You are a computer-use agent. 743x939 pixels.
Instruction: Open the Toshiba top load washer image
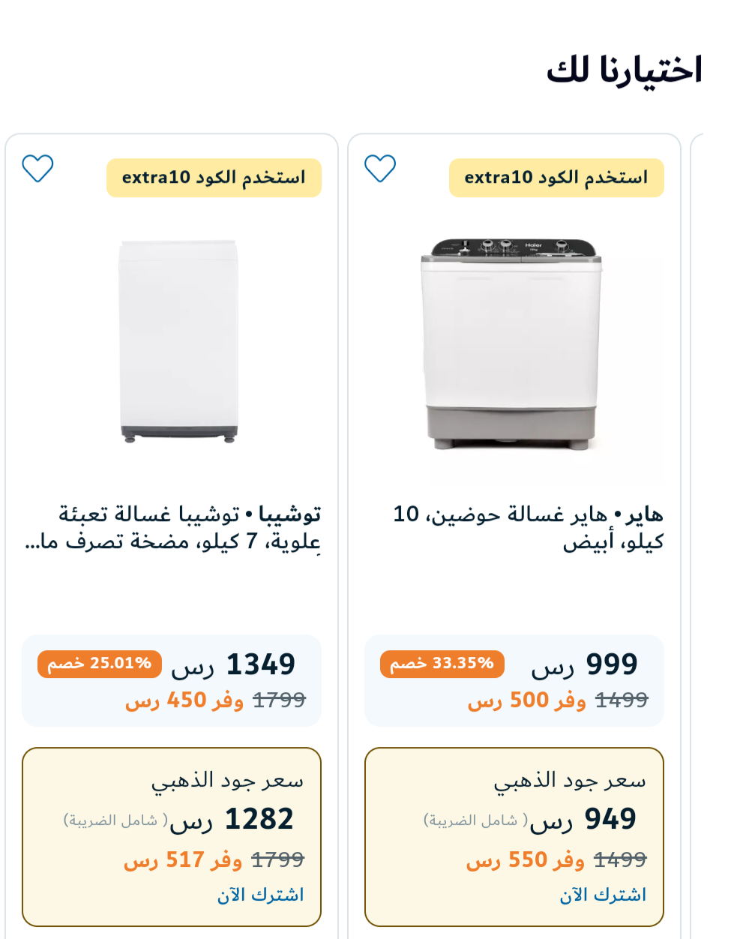178,341
